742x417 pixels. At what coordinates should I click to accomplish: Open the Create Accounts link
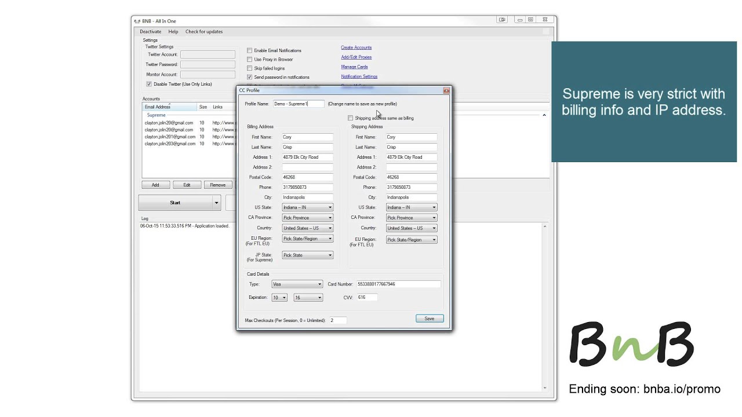tap(356, 47)
